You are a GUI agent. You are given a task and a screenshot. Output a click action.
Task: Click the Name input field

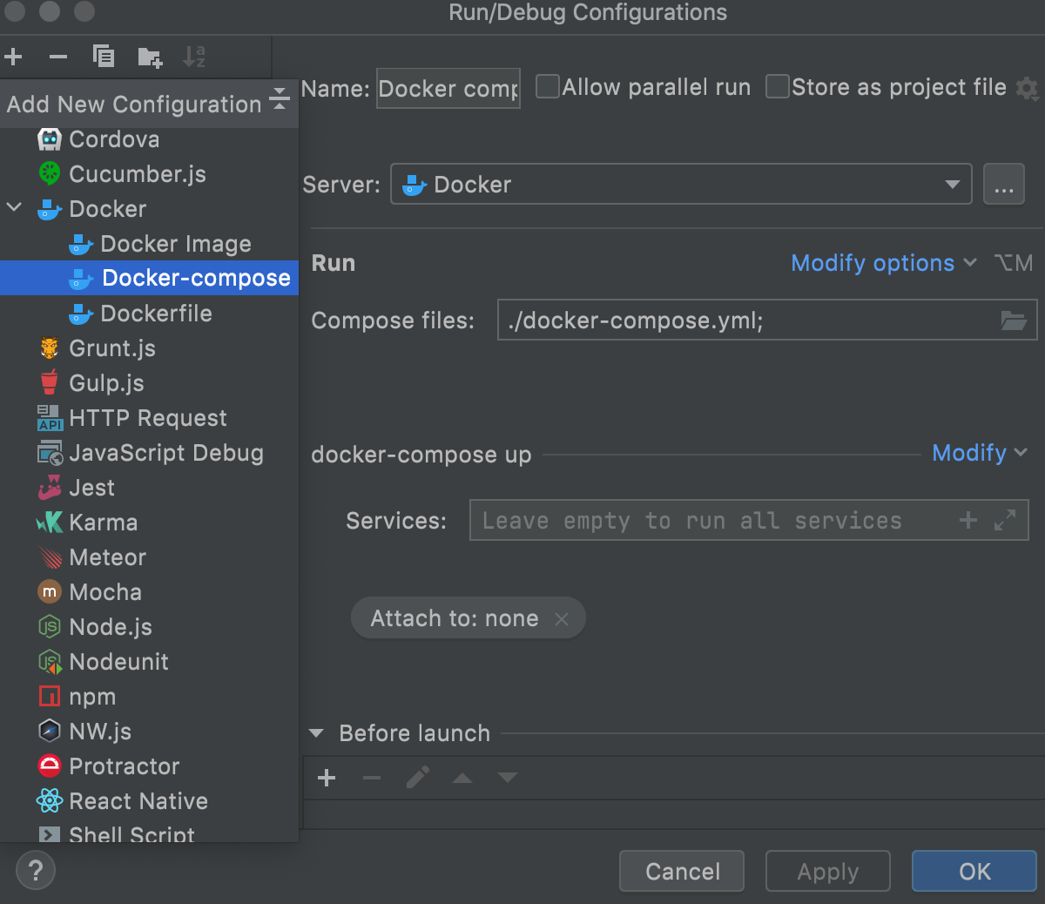[448, 89]
